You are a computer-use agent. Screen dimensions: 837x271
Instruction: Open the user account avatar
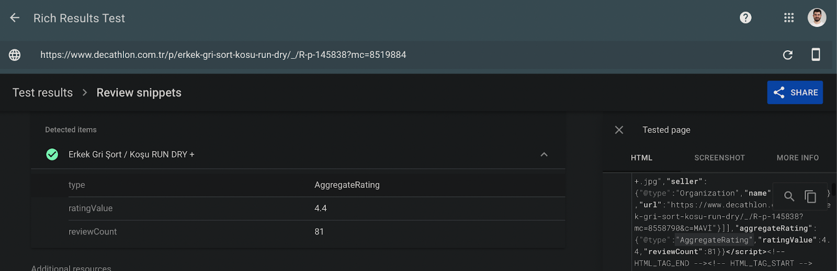click(817, 18)
